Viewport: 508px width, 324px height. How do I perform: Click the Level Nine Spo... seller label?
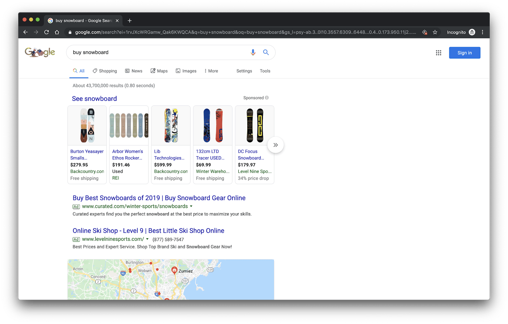pyautogui.click(x=255, y=171)
